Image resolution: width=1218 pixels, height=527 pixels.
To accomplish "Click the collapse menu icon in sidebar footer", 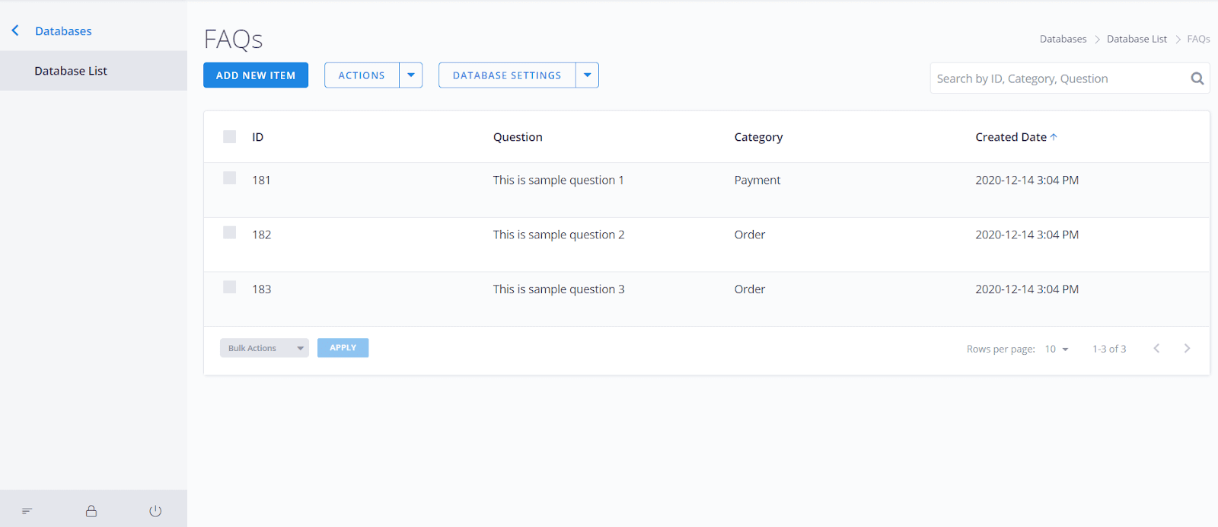I will pyautogui.click(x=27, y=511).
